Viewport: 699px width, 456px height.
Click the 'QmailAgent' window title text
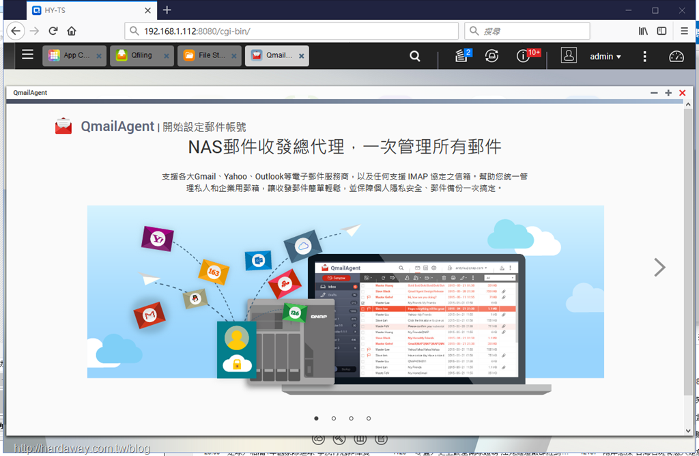30,93
